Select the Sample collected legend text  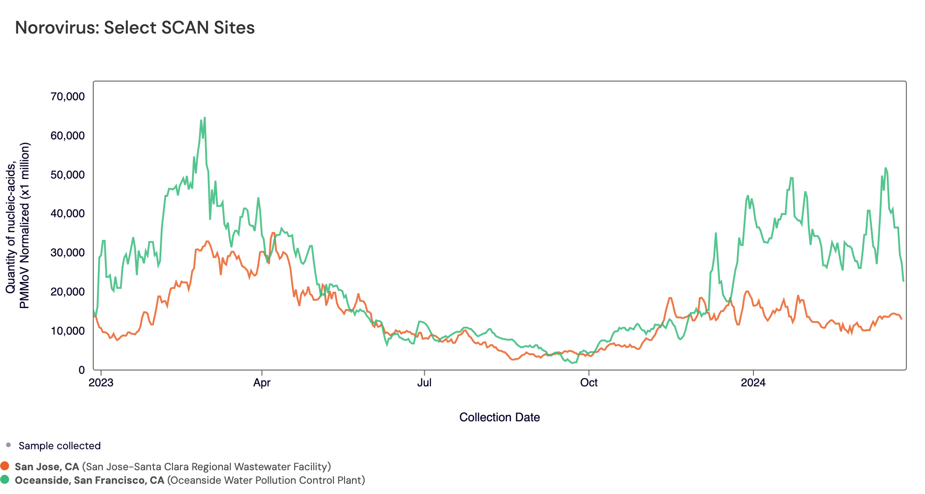pyautogui.click(x=59, y=446)
